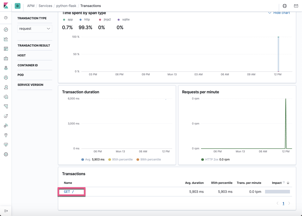The height and width of the screenshot is (216, 302).
Task: Sort table by 95th percentile column header
Action: point(222,183)
